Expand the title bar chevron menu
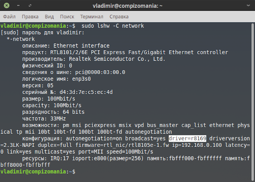Screen dimensions: 255x182 click(248, 6)
